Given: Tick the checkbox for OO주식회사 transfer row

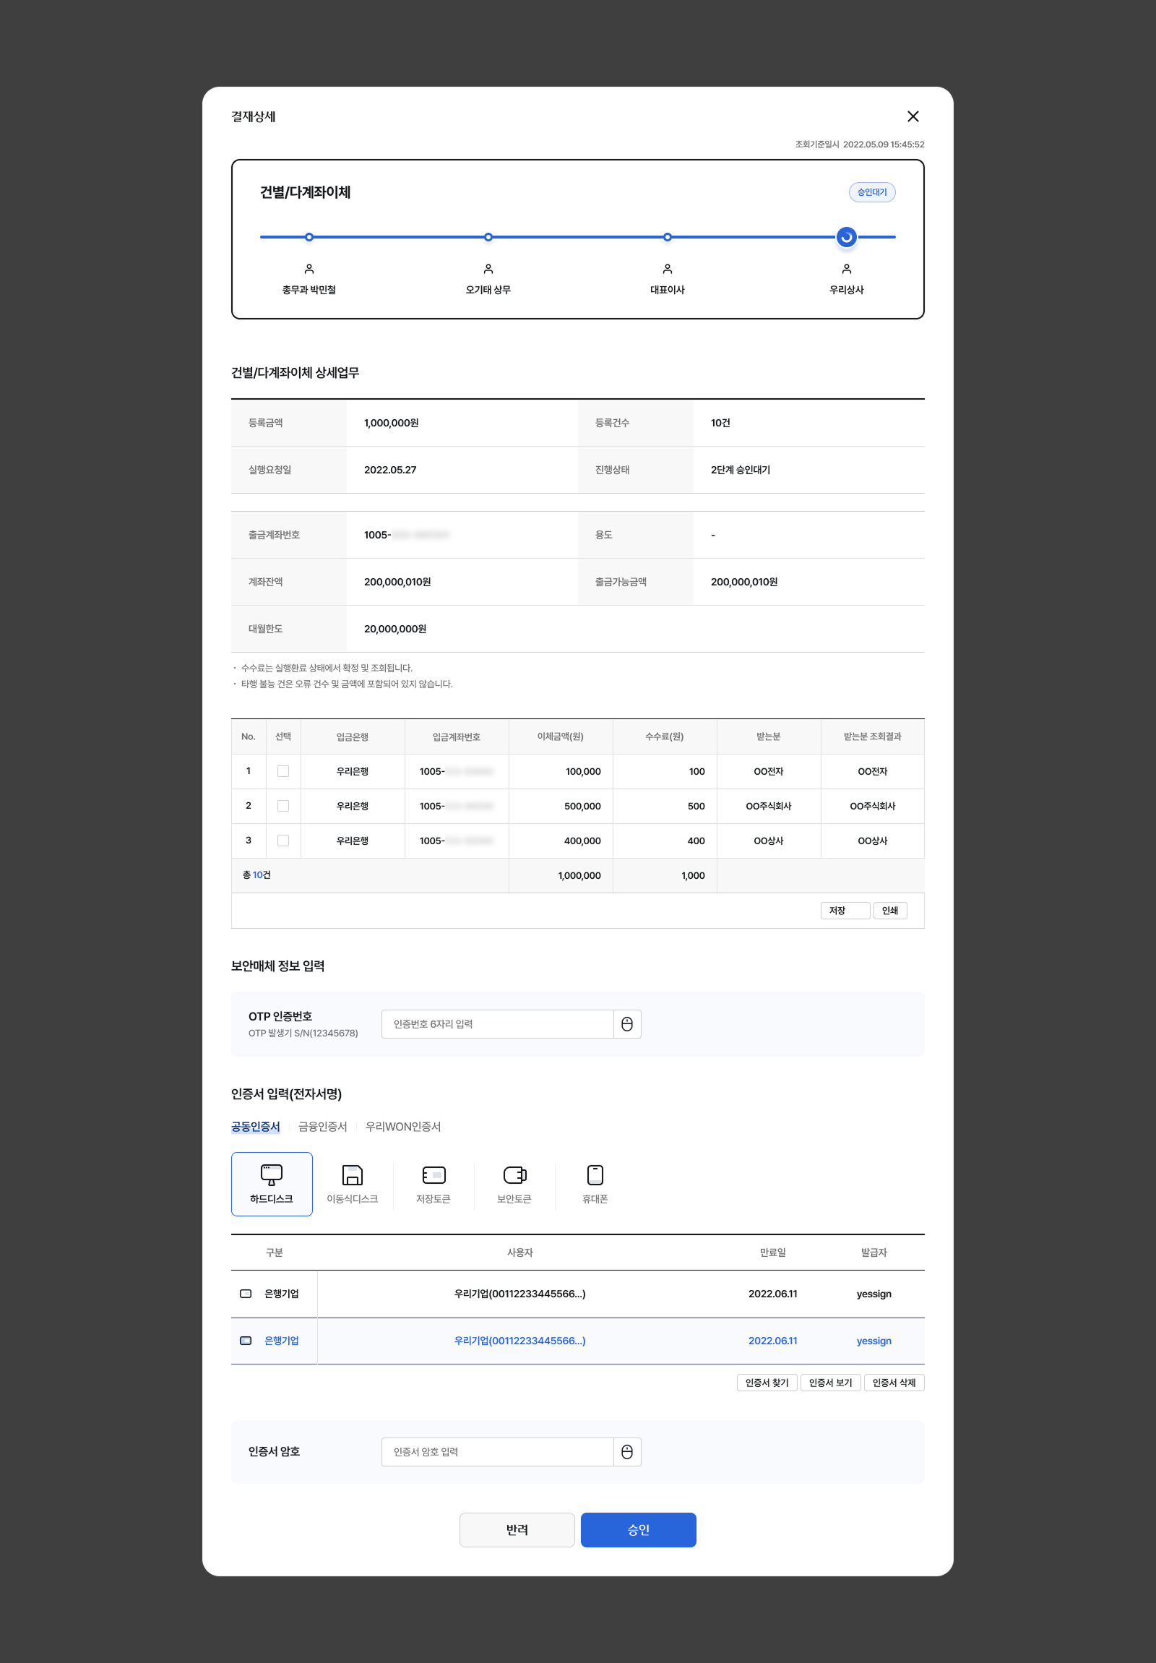Looking at the screenshot, I should [283, 806].
